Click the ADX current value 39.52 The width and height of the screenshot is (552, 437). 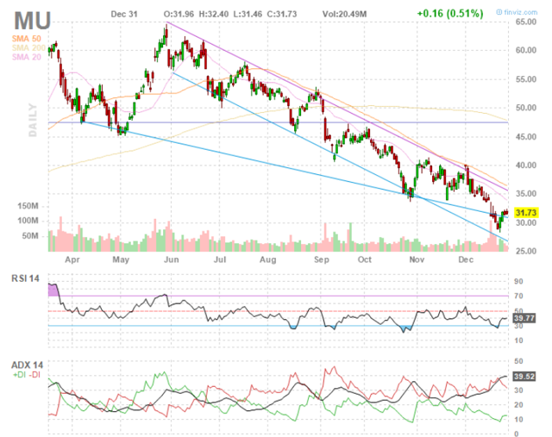click(x=524, y=377)
